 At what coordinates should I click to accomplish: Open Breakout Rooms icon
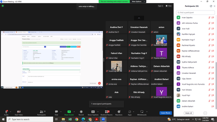[x=106, y=112]
